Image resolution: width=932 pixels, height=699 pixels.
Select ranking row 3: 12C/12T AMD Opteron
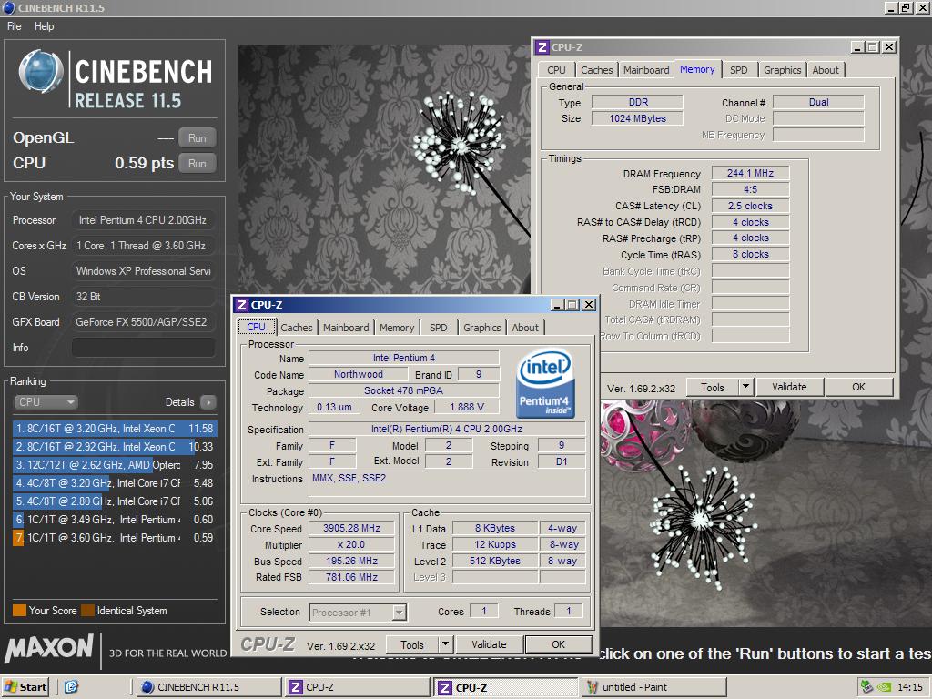(115, 465)
